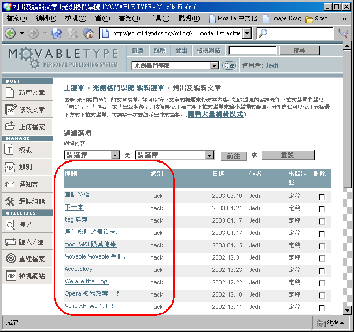This screenshot has width=354, height=332.
Task: Open the Mozilla 中文化 bookmark
Action: click(233, 19)
